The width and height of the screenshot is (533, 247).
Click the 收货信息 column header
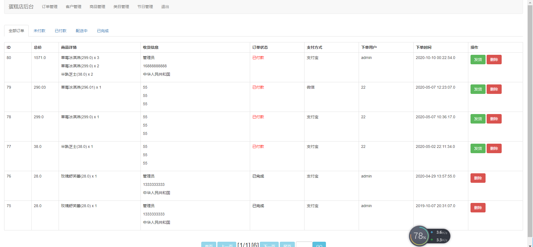click(x=151, y=47)
